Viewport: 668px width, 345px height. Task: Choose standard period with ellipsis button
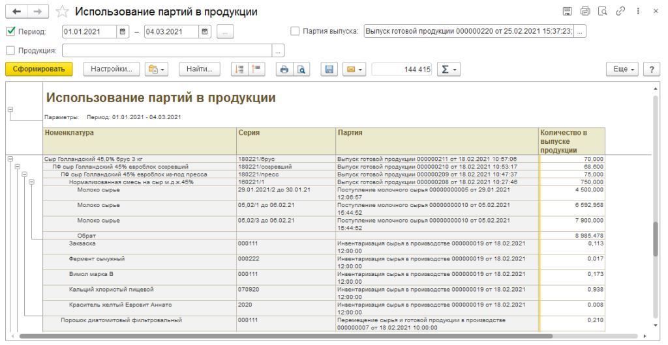point(225,31)
